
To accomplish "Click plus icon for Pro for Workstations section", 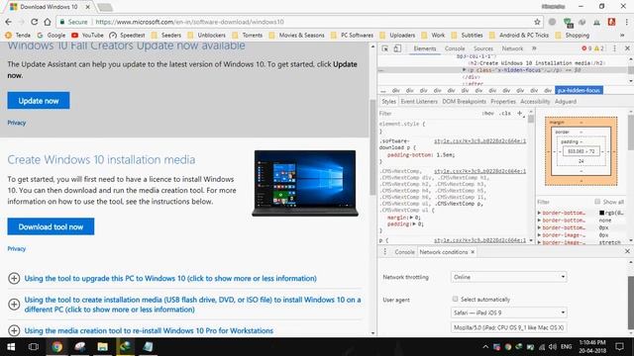I will click(x=14, y=330).
